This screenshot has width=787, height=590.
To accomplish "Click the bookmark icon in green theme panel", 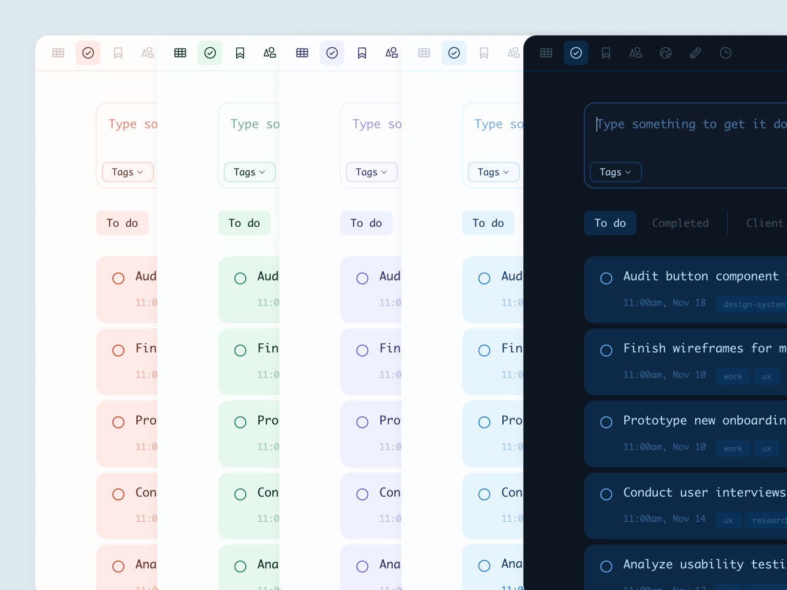I will pos(240,53).
